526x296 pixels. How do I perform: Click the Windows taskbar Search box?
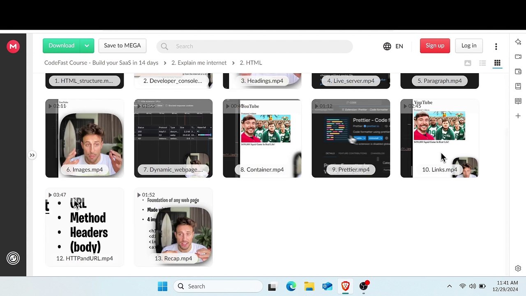click(218, 286)
